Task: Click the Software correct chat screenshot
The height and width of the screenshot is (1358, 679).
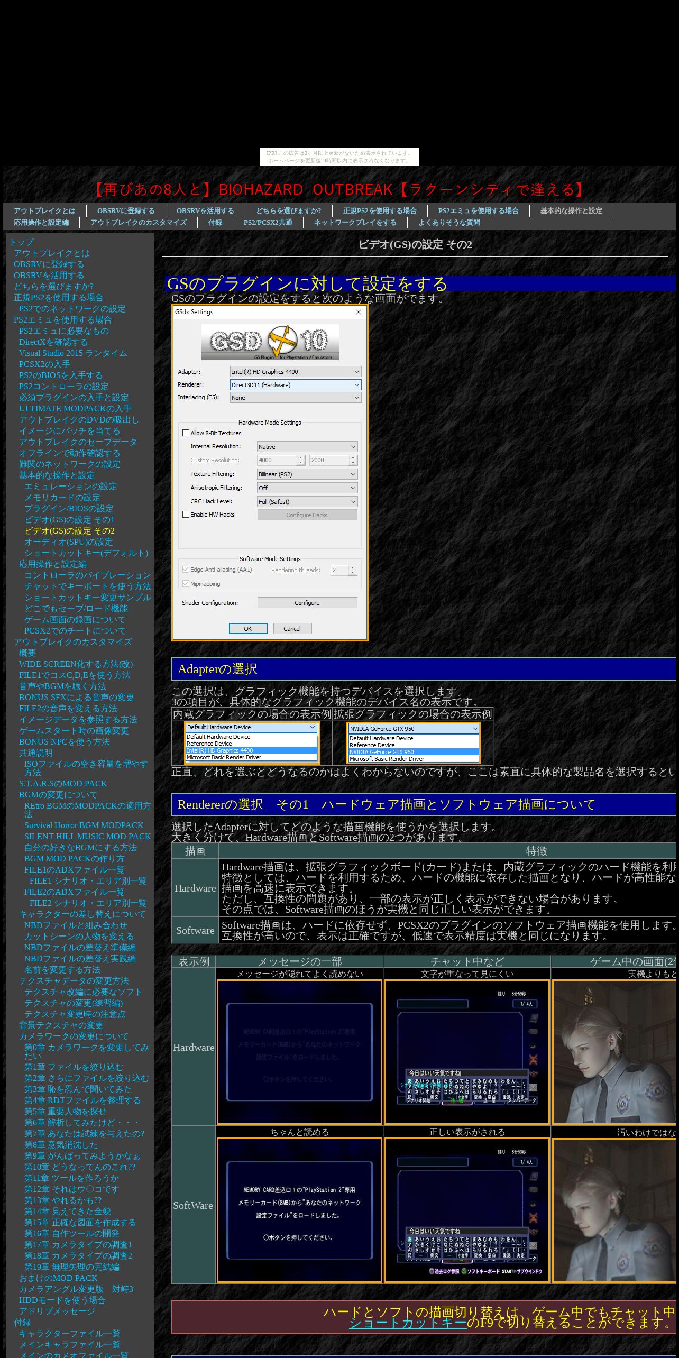Action: pyautogui.click(x=467, y=1210)
